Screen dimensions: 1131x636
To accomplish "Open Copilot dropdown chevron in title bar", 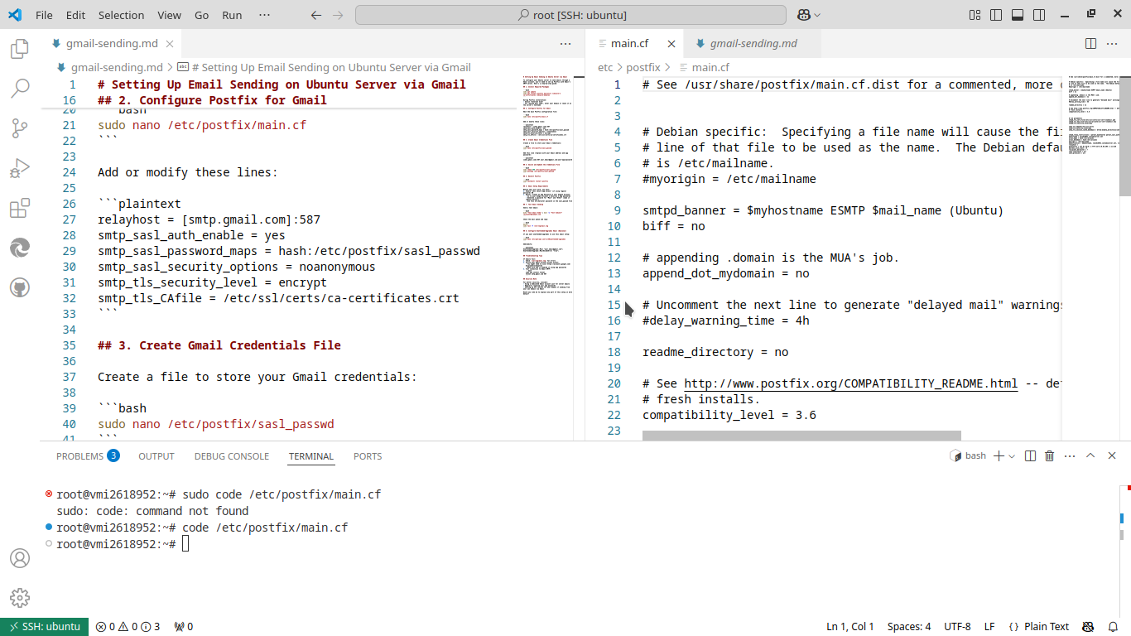I will pos(817,15).
